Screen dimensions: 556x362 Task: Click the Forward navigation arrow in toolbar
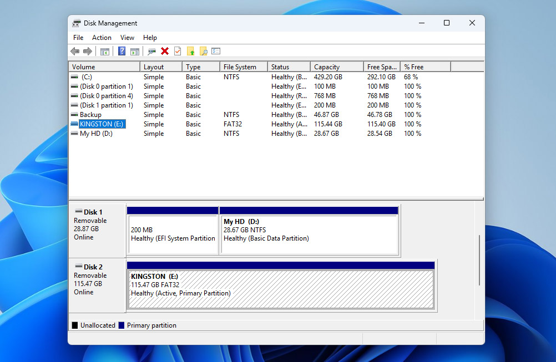tap(88, 51)
